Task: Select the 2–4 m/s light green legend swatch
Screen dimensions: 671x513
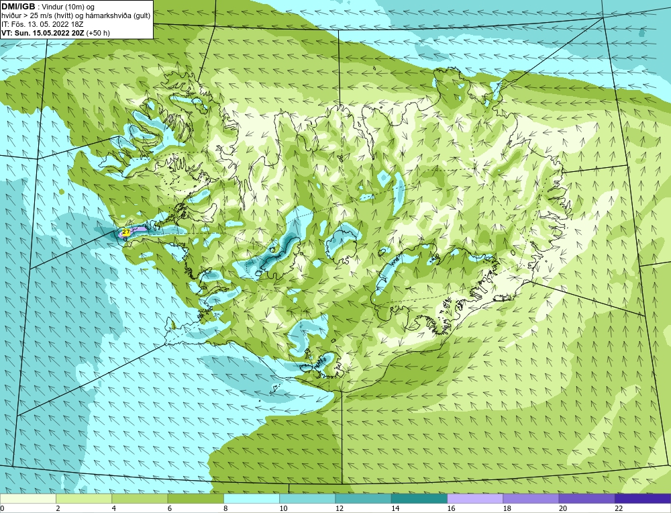Action: coord(84,498)
